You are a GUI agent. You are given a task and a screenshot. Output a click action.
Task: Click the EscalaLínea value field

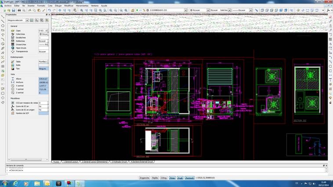43,38
